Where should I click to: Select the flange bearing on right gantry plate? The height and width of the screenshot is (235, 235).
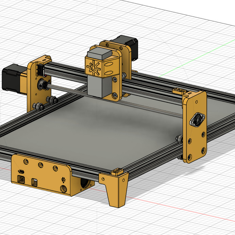197,120
